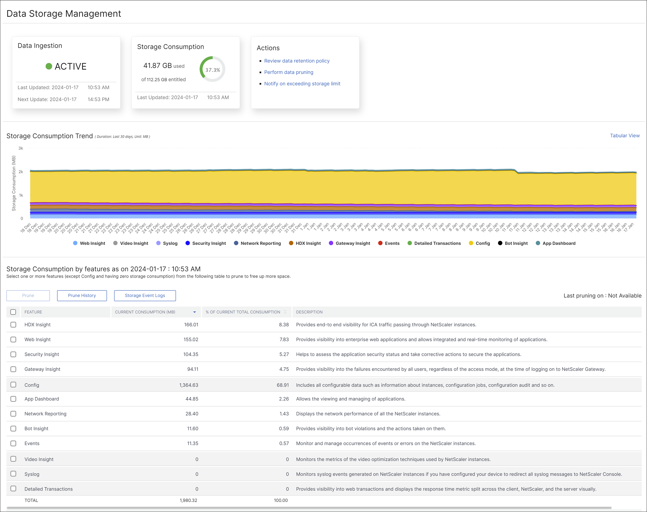Viewport: 647px width, 512px height.
Task: Check the HDX Insight row checkbox
Action: pyautogui.click(x=13, y=325)
